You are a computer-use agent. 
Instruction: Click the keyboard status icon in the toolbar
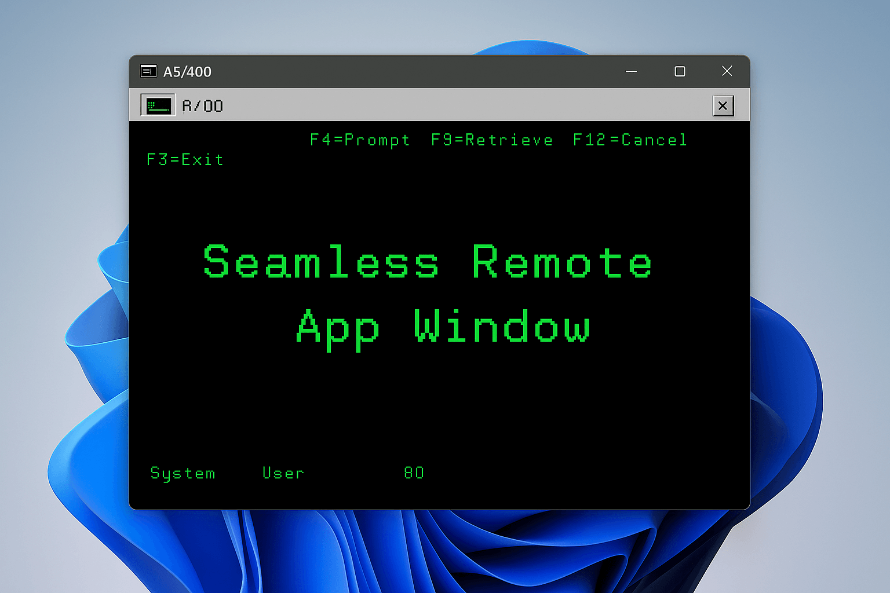pyautogui.click(x=158, y=105)
